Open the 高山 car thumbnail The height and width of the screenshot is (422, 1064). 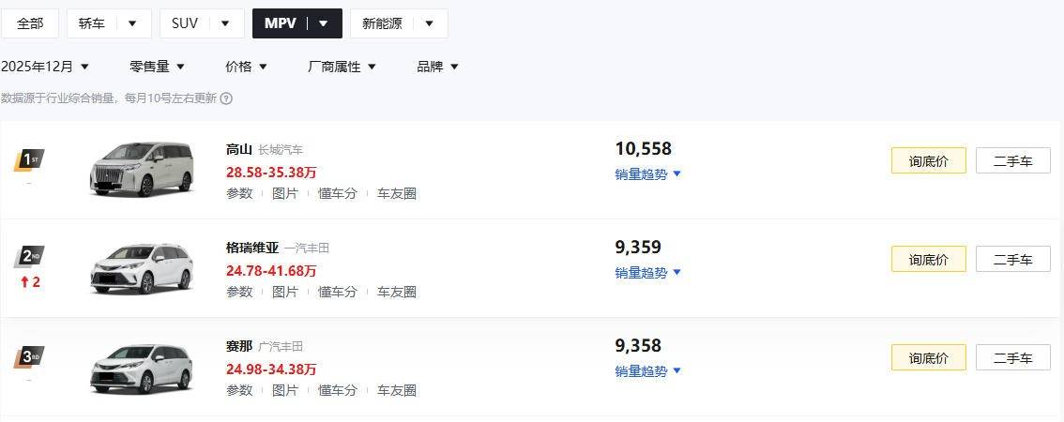point(141,170)
